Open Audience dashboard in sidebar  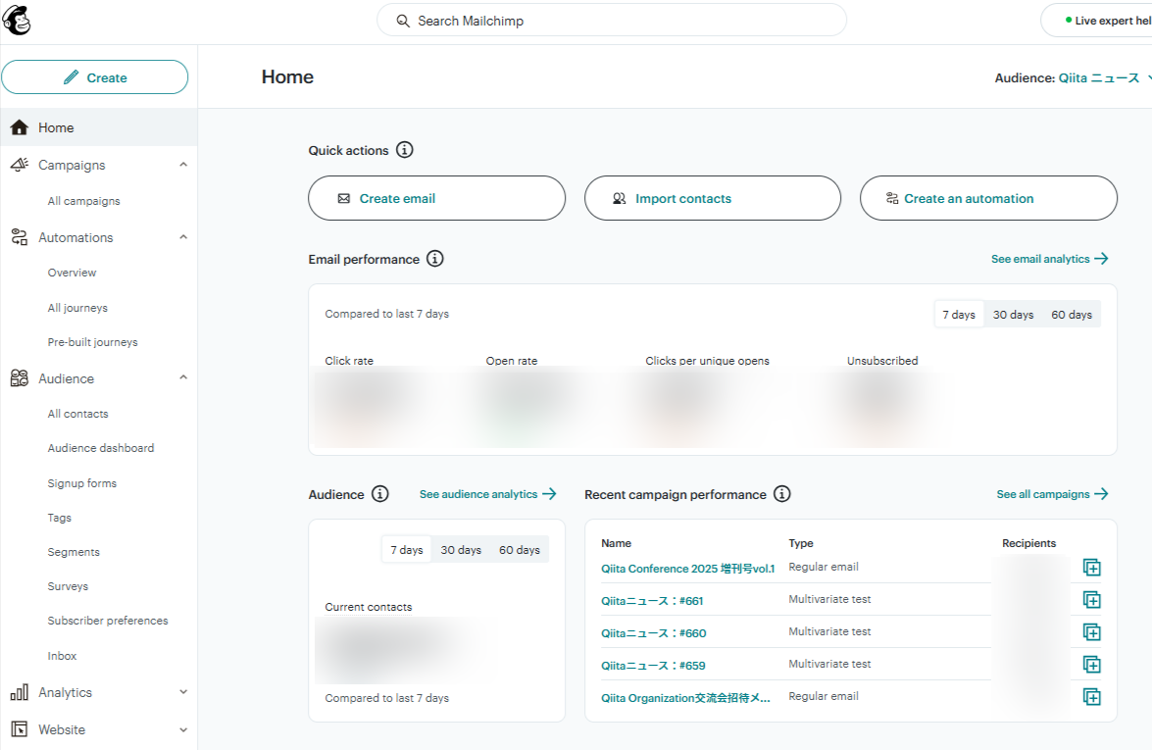[101, 448]
